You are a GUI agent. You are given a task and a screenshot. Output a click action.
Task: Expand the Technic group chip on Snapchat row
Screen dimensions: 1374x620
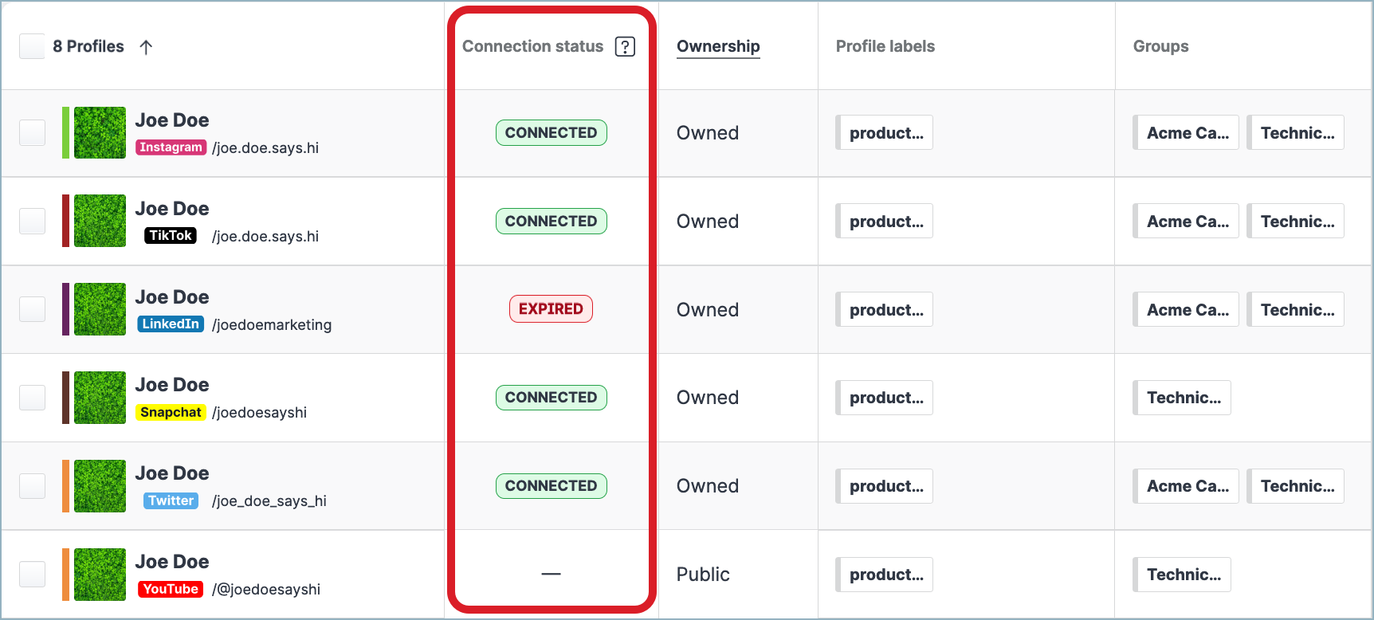pos(1182,397)
